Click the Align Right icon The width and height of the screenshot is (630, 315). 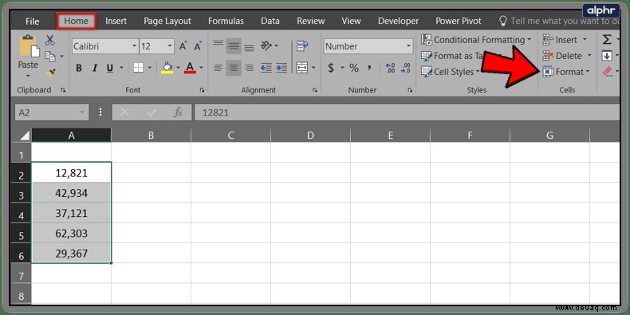249,68
